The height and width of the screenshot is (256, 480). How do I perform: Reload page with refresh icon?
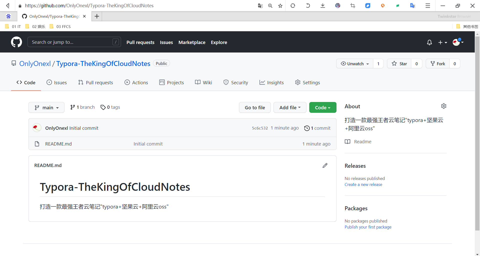pos(293,5)
